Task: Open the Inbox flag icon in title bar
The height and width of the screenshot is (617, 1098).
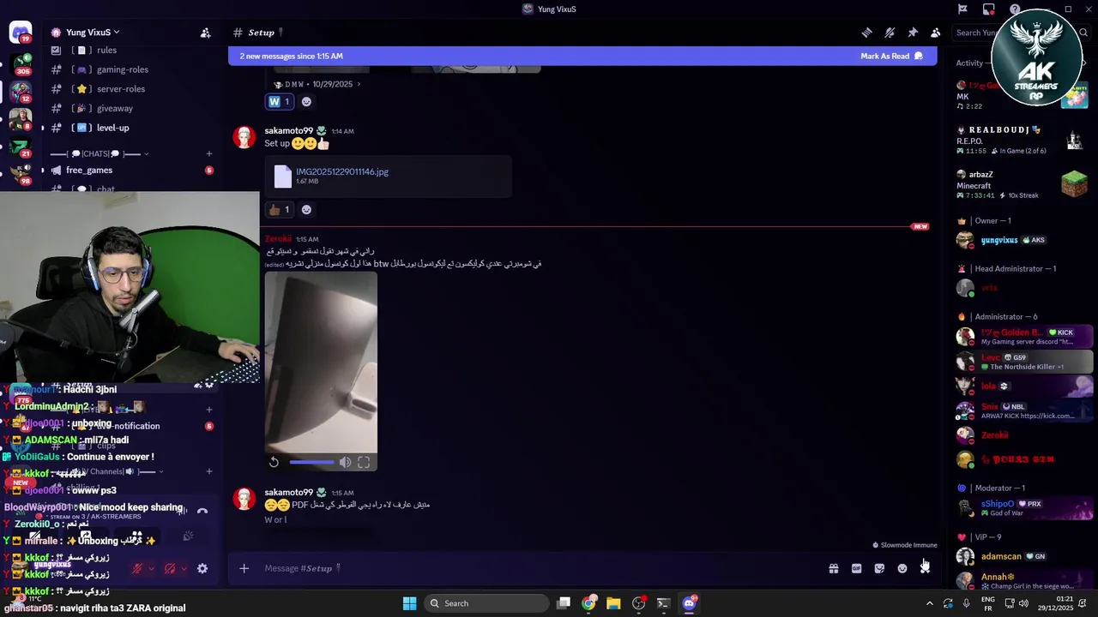Action: tap(962, 9)
